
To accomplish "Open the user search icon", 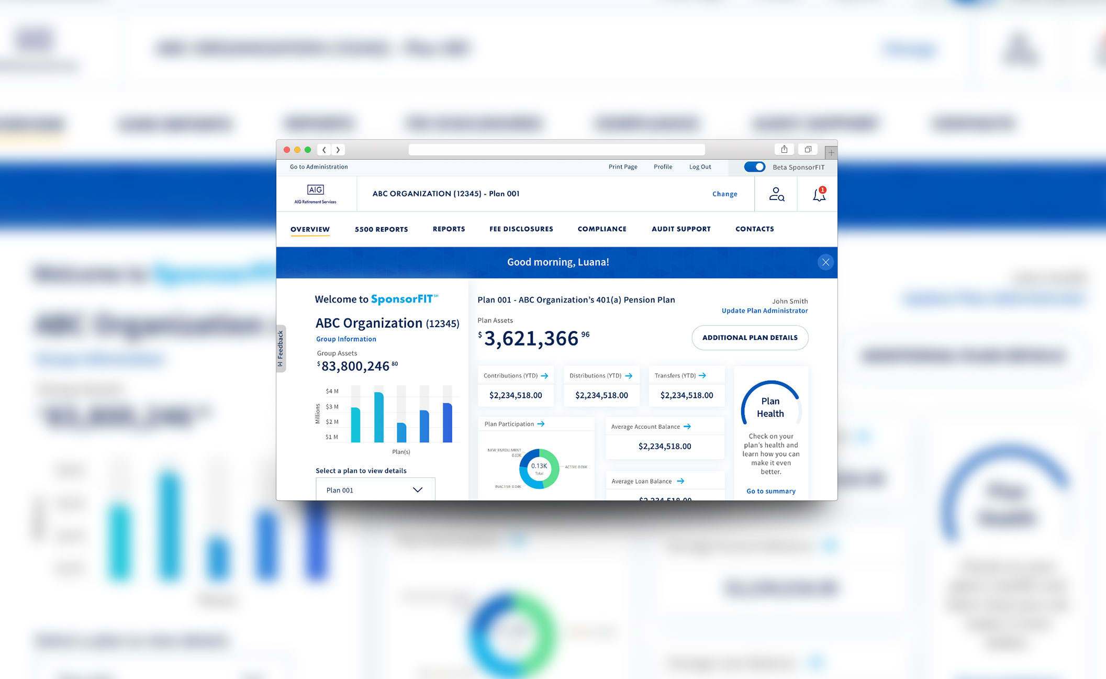I will 776,194.
